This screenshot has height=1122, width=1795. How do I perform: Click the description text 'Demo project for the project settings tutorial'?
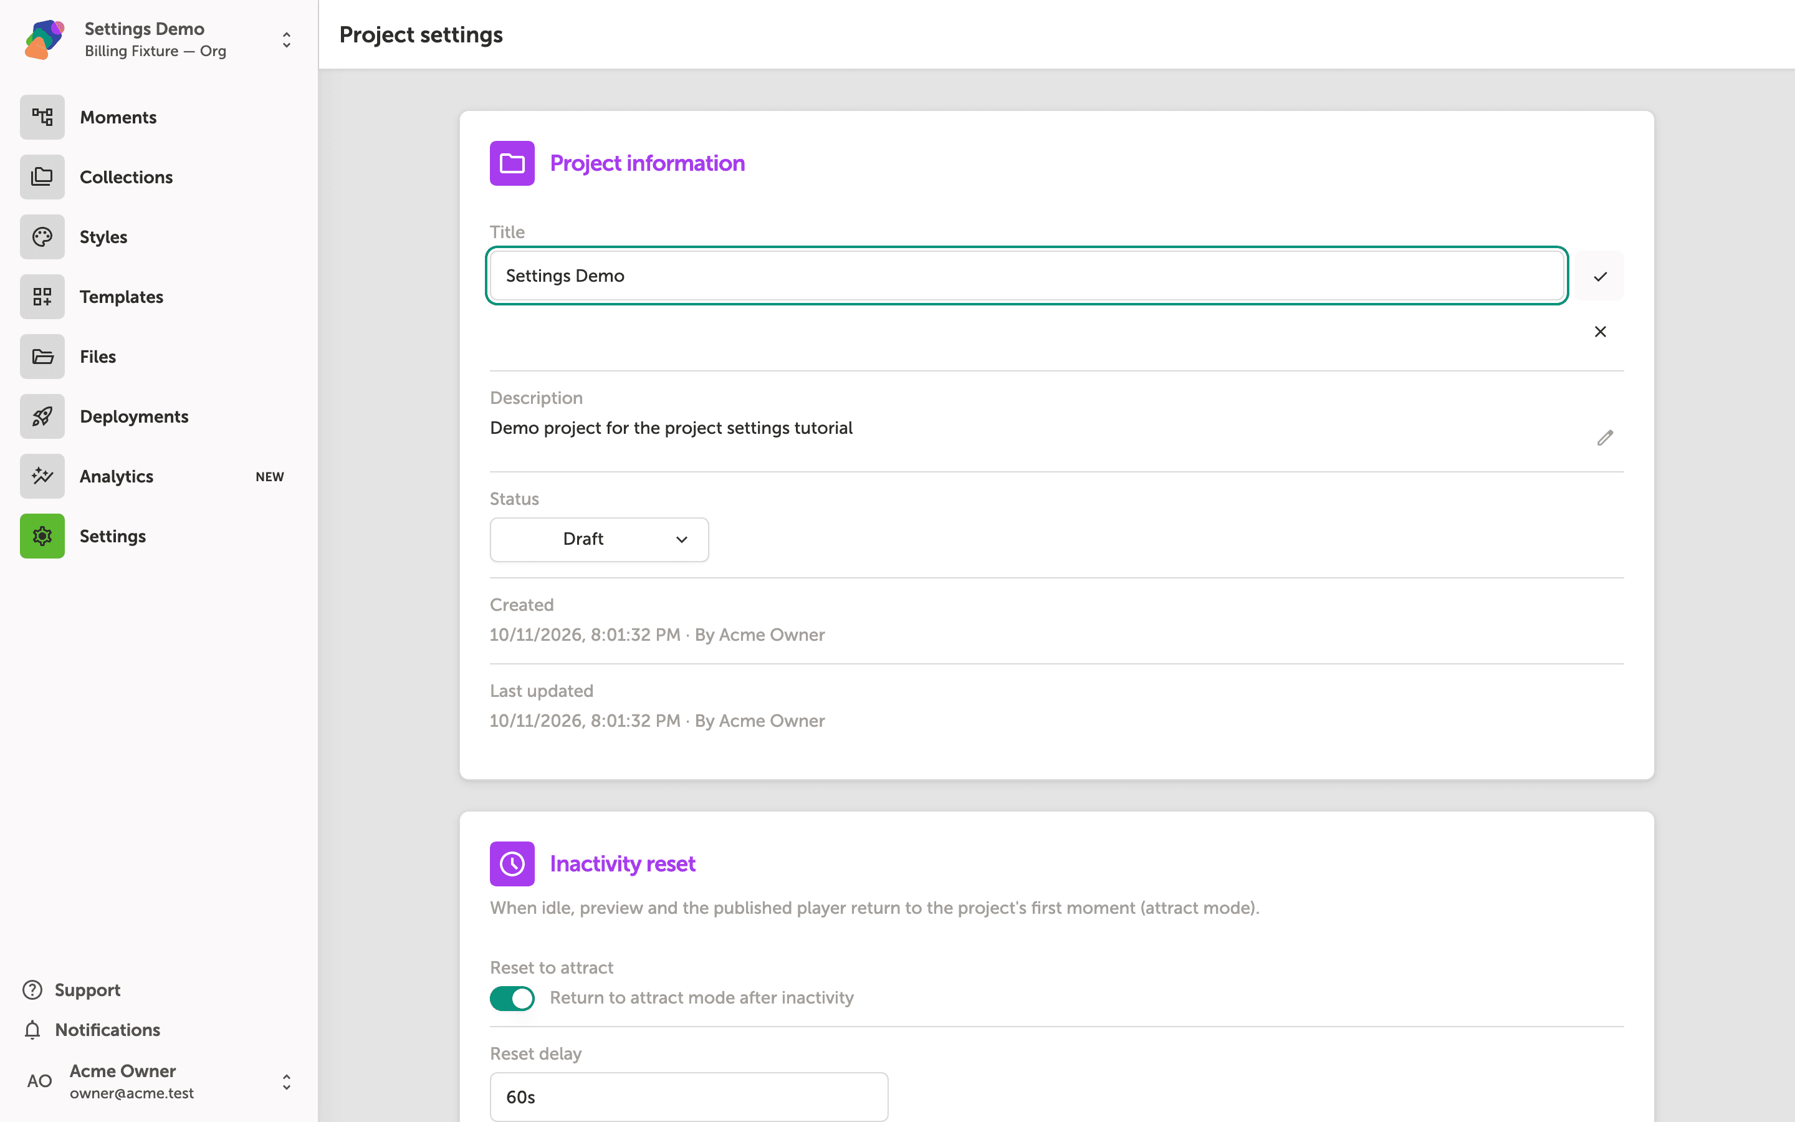point(671,428)
